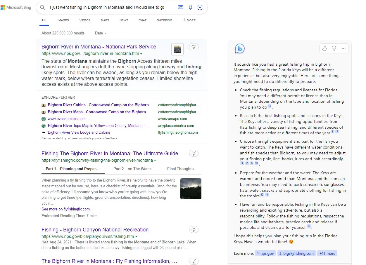Switch to the IMAGES tab
Screen dimensions: 366x265
(x=63, y=20)
